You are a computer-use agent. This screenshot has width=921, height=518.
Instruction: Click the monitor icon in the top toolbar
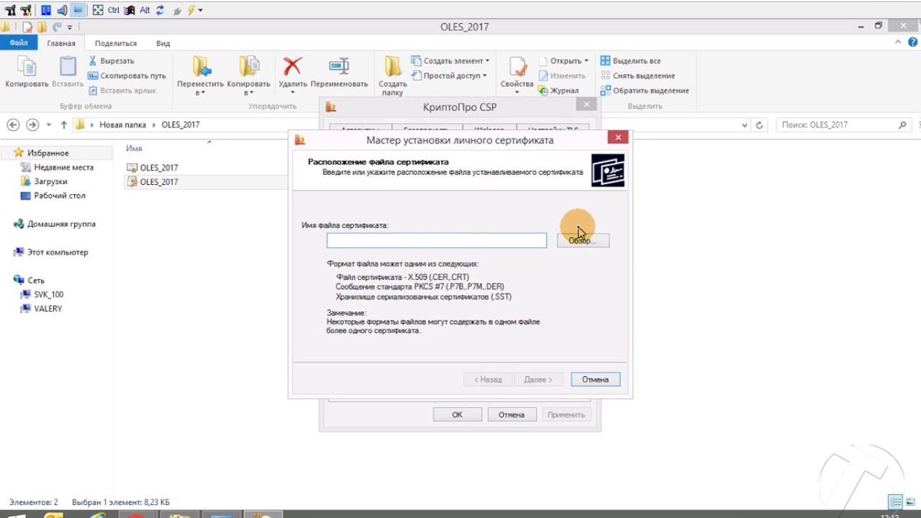78,10
